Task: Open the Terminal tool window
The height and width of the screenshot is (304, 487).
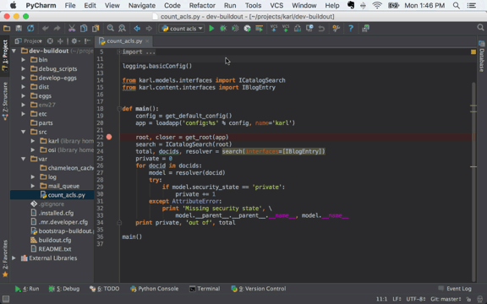Action: tap(205, 289)
